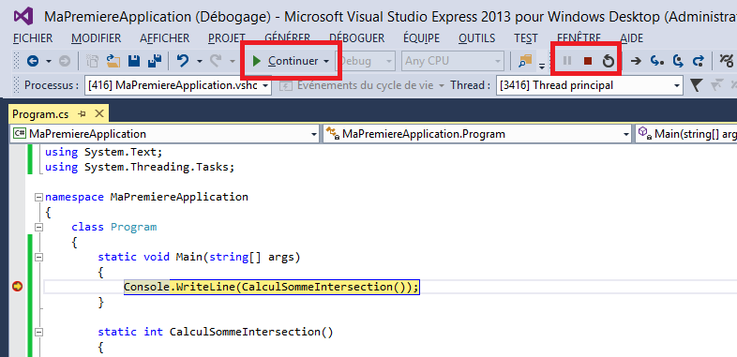This screenshot has width=737, height=357.
Task: Open the navigate backward history dropdown arrow
Action: click(49, 61)
